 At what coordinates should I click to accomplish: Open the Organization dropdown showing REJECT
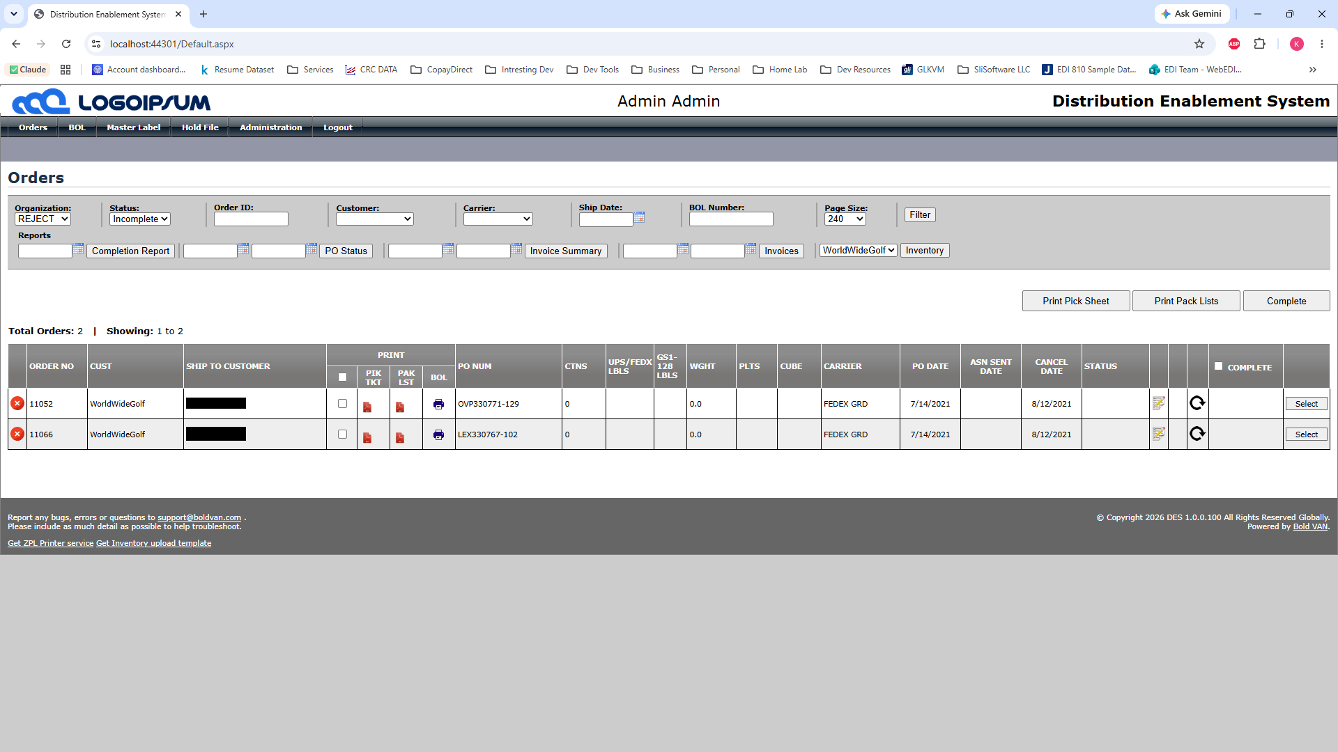pyautogui.click(x=43, y=219)
